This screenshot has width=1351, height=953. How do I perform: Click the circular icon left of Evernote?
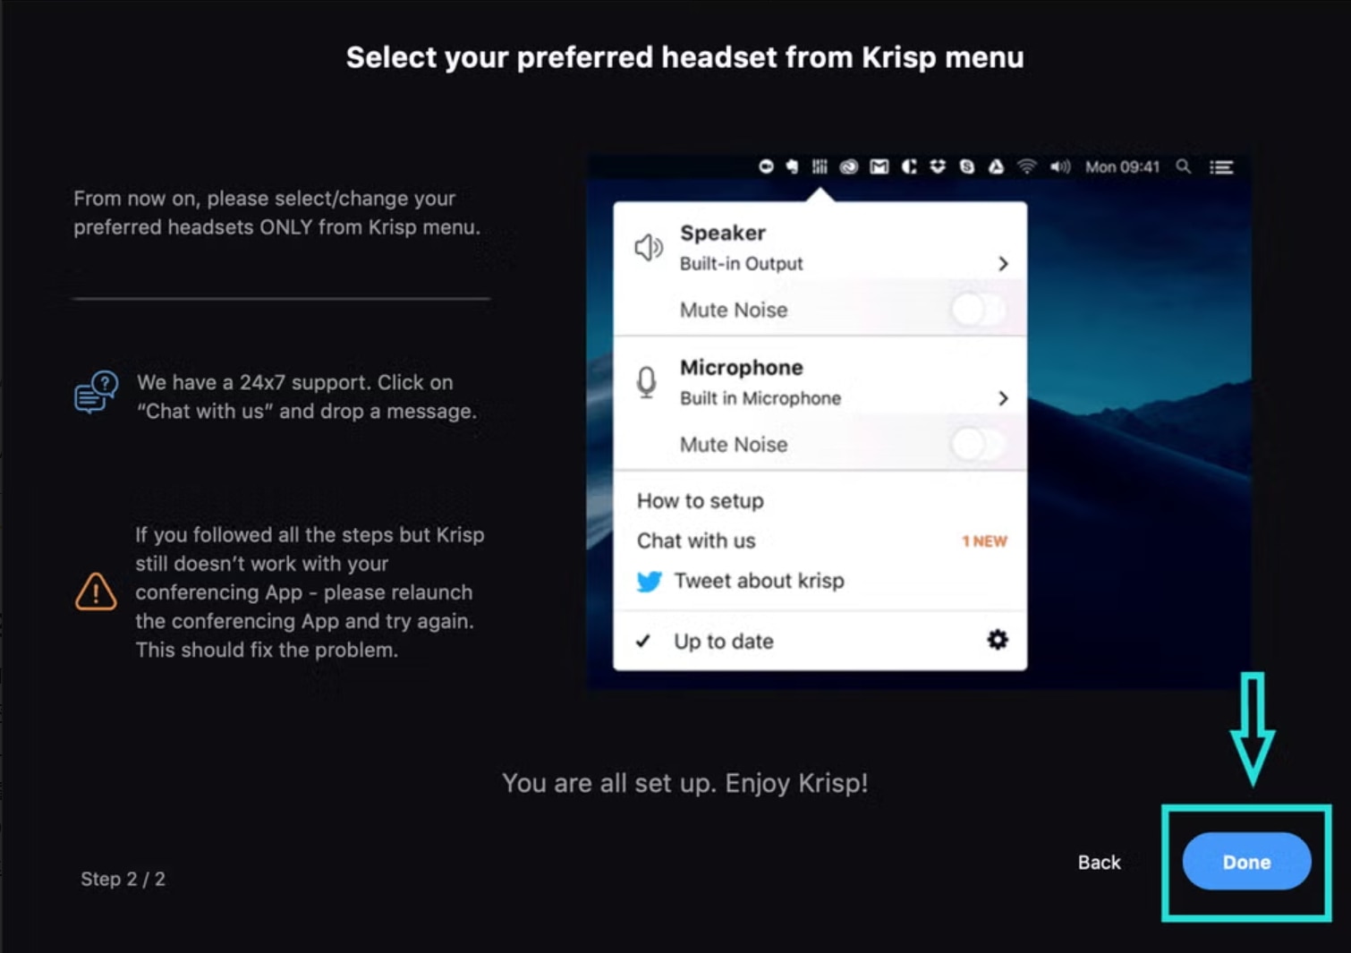coord(766,166)
